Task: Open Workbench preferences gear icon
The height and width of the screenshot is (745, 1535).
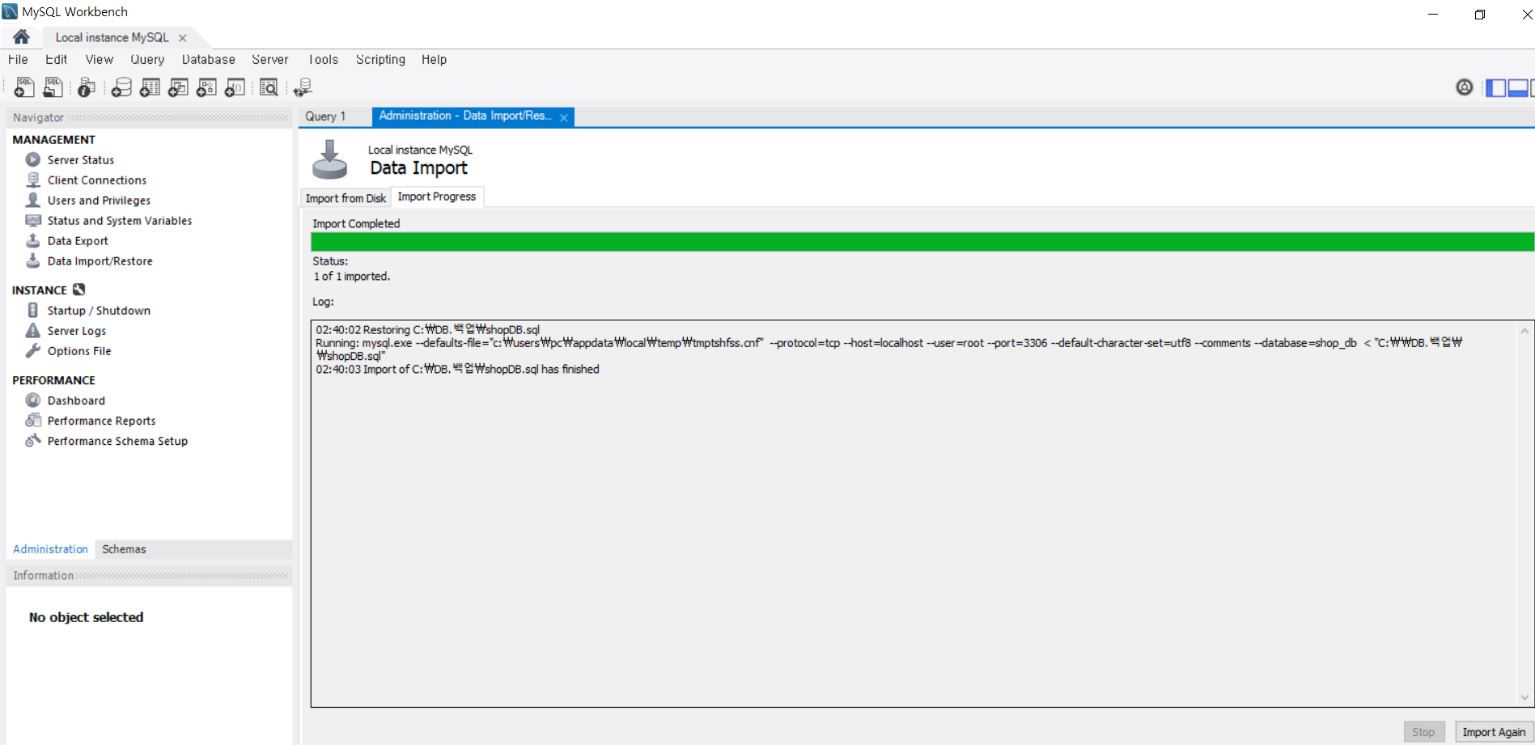Action: 1465,87
